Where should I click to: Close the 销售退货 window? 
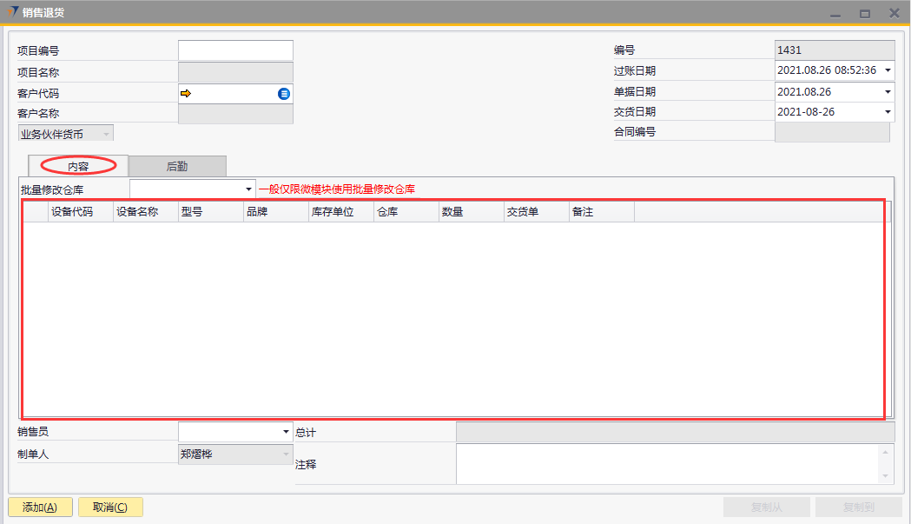point(894,13)
